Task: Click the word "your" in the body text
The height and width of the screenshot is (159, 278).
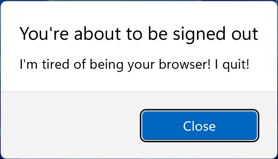Action: pos(141,66)
